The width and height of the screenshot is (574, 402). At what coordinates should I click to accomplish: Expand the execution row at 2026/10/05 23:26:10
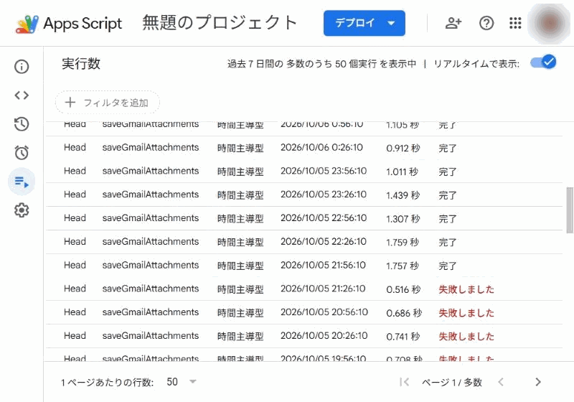tap(304, 195)
